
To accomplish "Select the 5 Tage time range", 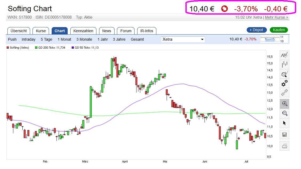I will point(46,39).
